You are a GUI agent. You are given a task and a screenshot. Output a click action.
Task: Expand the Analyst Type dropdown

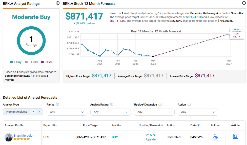(39, 112)
